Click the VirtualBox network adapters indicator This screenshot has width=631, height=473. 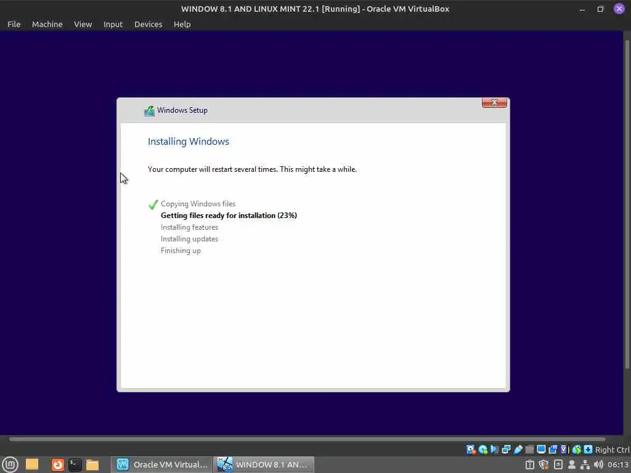pos(507,449)
